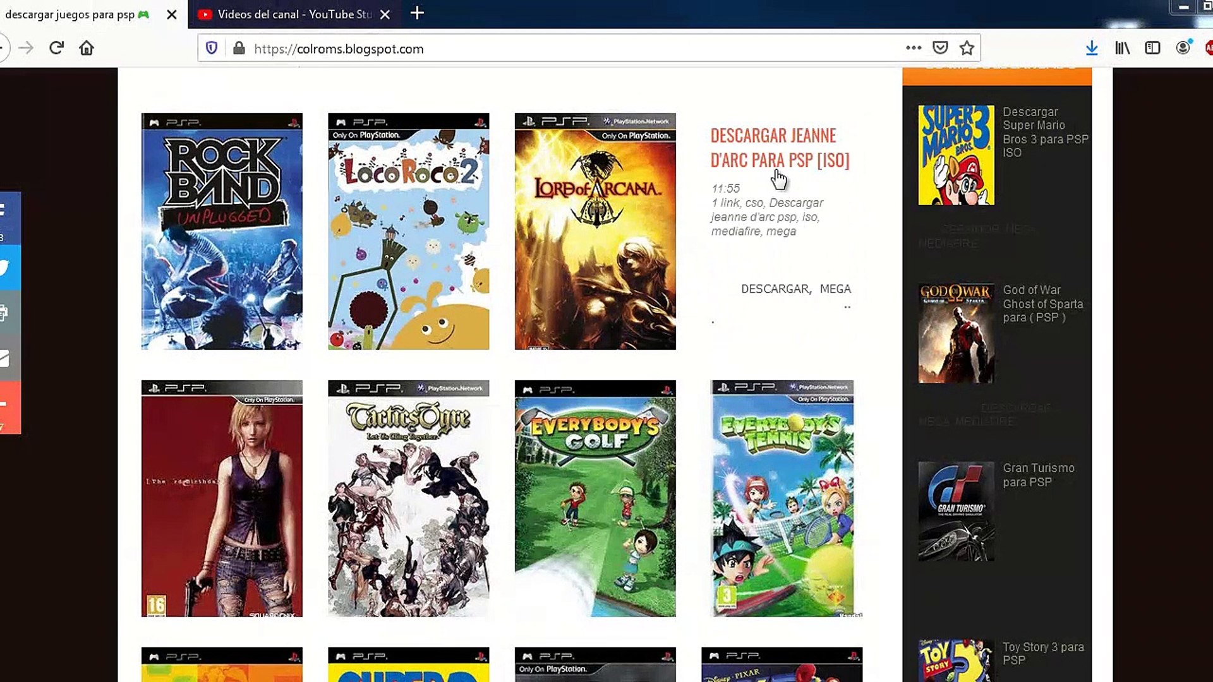Go to the Firefox home page icon
Screen dimensions: 1213x682
tap(87, 48)
